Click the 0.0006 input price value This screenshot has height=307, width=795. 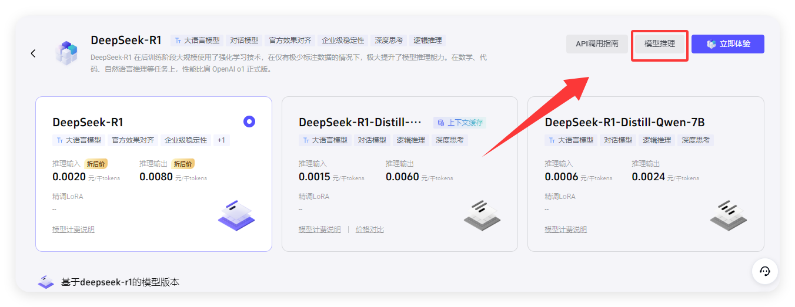(561, 177)
